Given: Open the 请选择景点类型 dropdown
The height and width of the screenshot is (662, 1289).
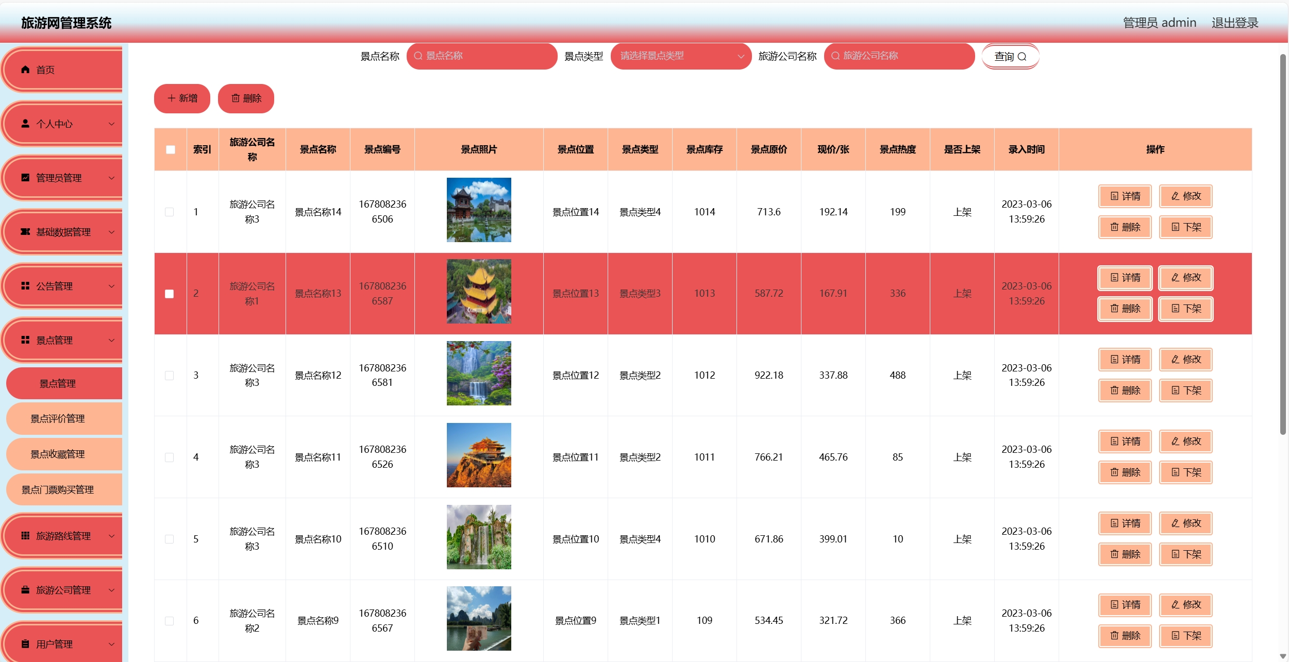Looking at the screenshot, I should [680, 56].
